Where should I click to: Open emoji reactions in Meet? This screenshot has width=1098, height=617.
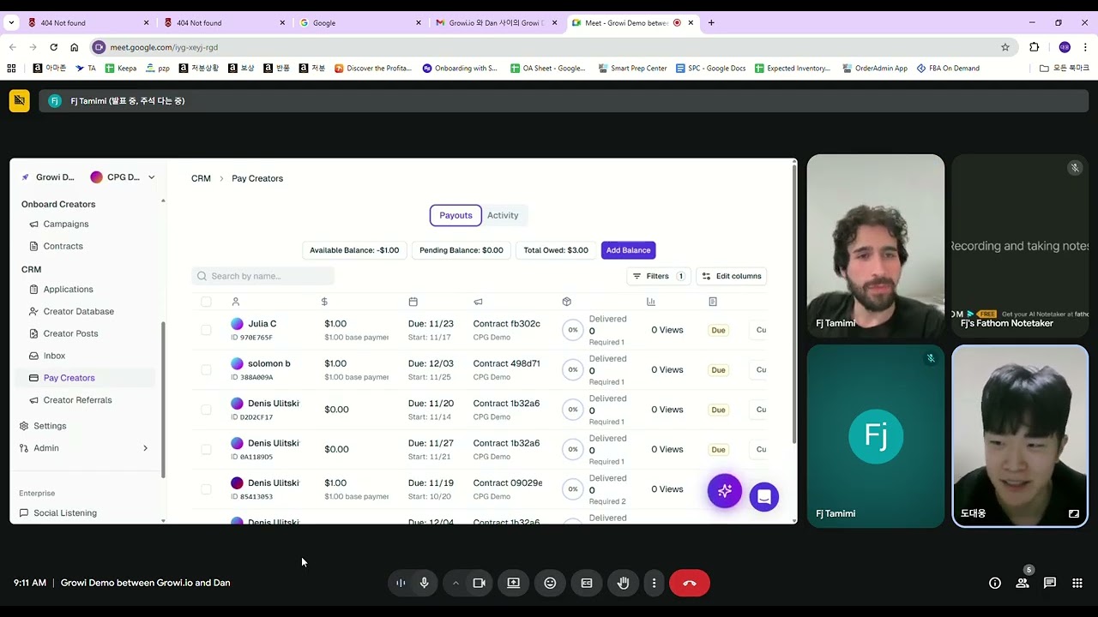pyautogui.click(x=550, y=583)
